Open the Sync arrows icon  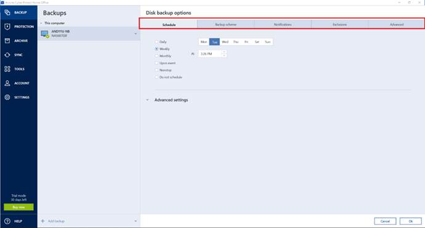pyautogui.click(x=7, y=55)
